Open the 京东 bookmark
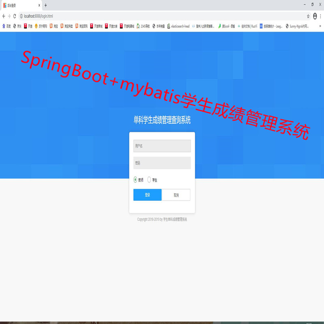 point(17,26)
